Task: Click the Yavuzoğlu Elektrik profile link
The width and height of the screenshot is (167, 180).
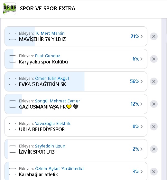Action: [53, 124]
